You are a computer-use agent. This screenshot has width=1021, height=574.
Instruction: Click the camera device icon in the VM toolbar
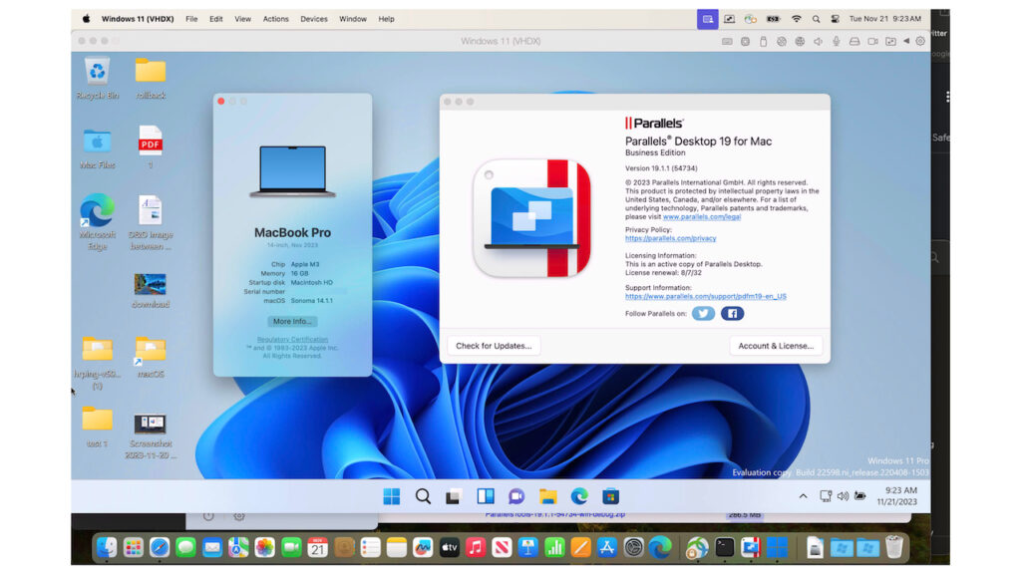tap(871, 41)
